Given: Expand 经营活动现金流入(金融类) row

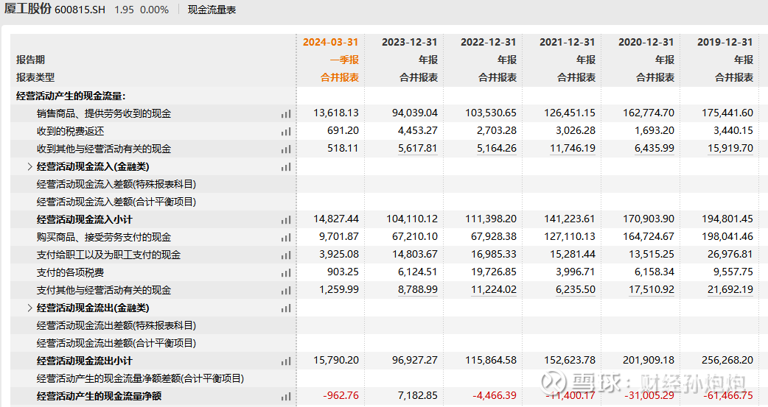Looking at the screenshot, I should click(29, 167).
